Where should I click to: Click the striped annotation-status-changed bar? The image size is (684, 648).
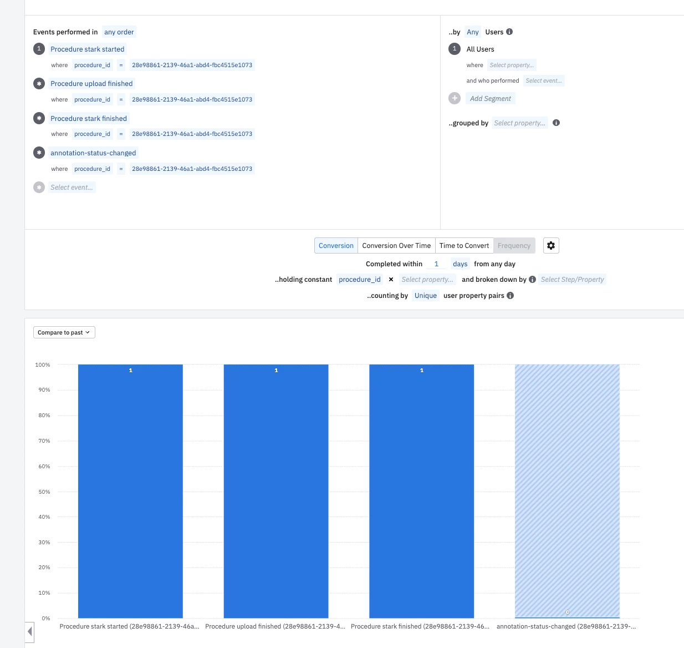[567, 491]
